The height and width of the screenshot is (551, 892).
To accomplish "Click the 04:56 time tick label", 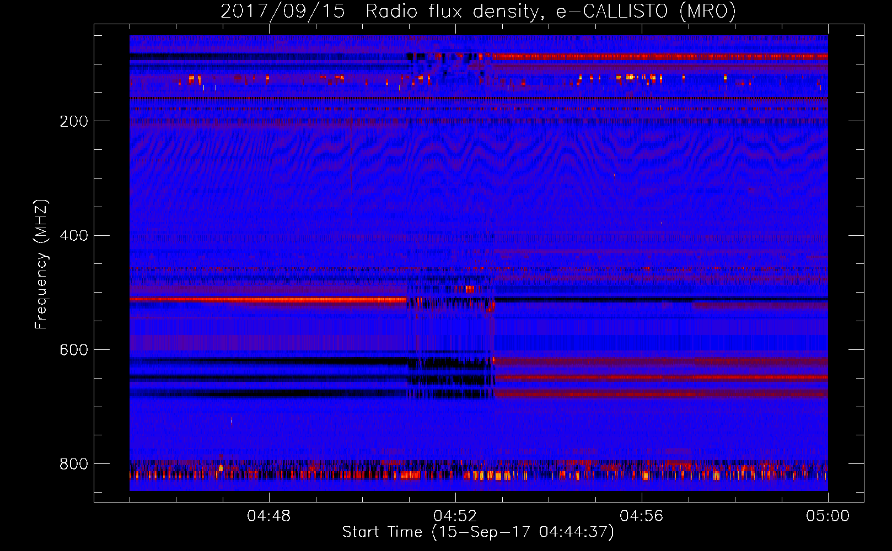I will pos(642,516).
